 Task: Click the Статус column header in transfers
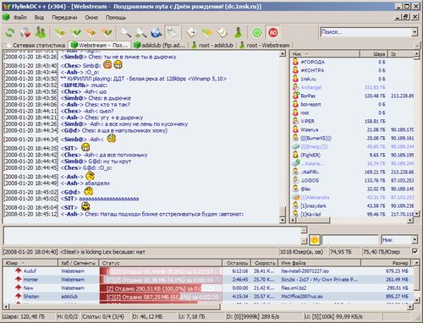(161, 263)
